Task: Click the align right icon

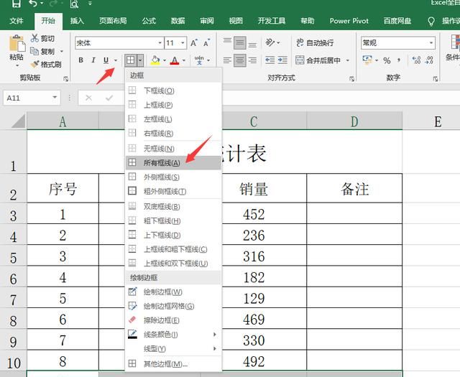Action: [x=252, y=60]
